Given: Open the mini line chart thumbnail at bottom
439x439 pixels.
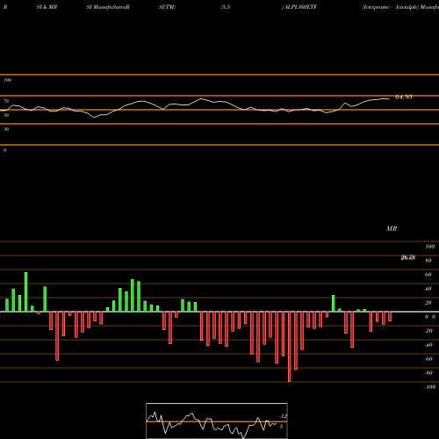Looking at the screenshot, I should 217,421.
